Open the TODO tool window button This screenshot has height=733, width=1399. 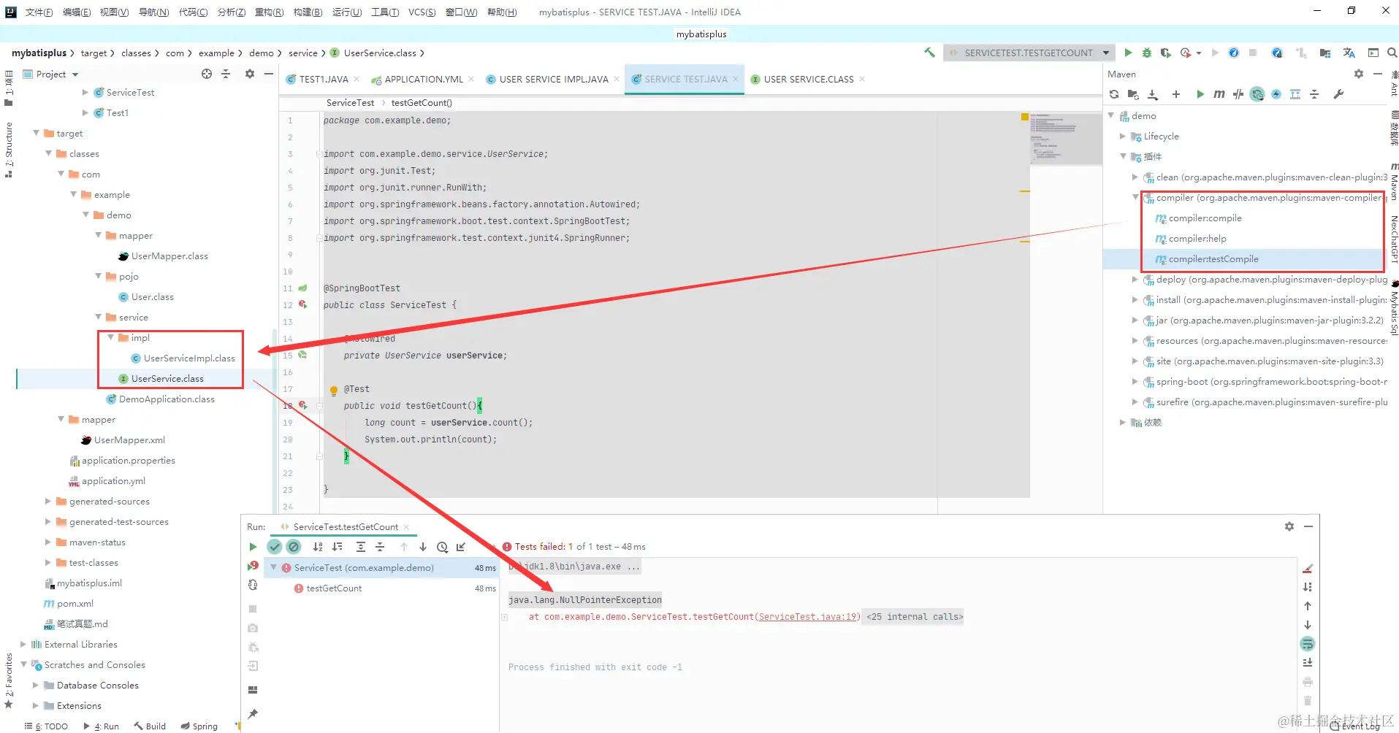[x=46, y=726]
